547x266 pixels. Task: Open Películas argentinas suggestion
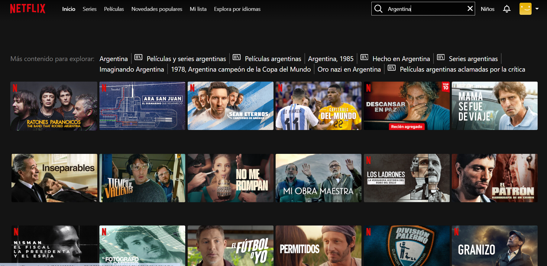click(273, 59)
